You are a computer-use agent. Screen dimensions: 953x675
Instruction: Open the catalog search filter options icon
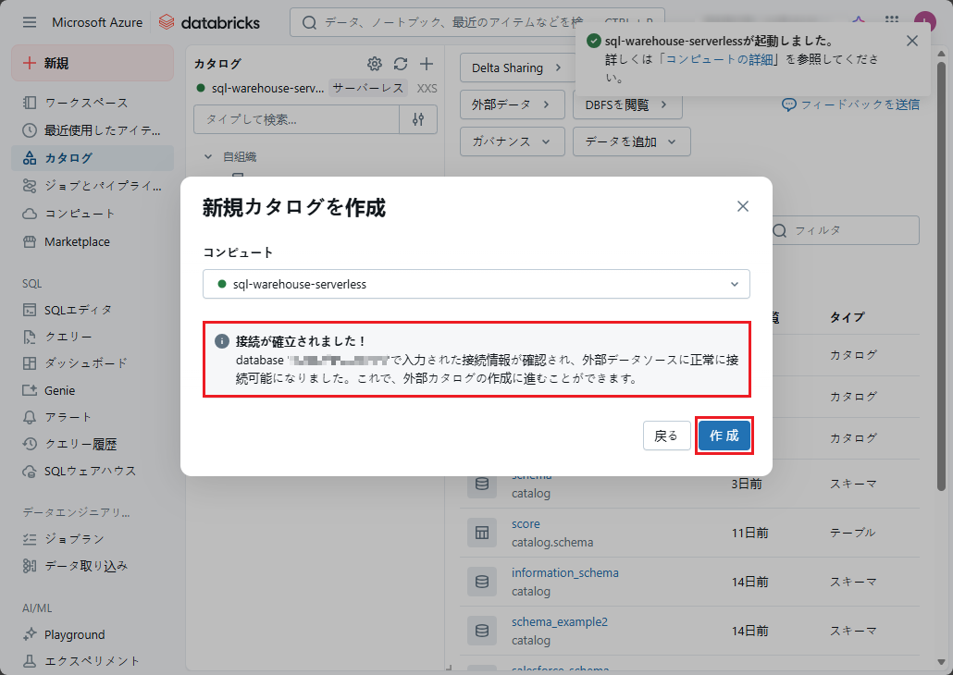pyautogui.click(x=418, y=119)
